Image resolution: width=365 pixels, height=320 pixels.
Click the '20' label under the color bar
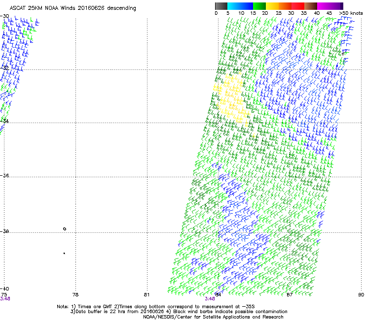(265, 13)
